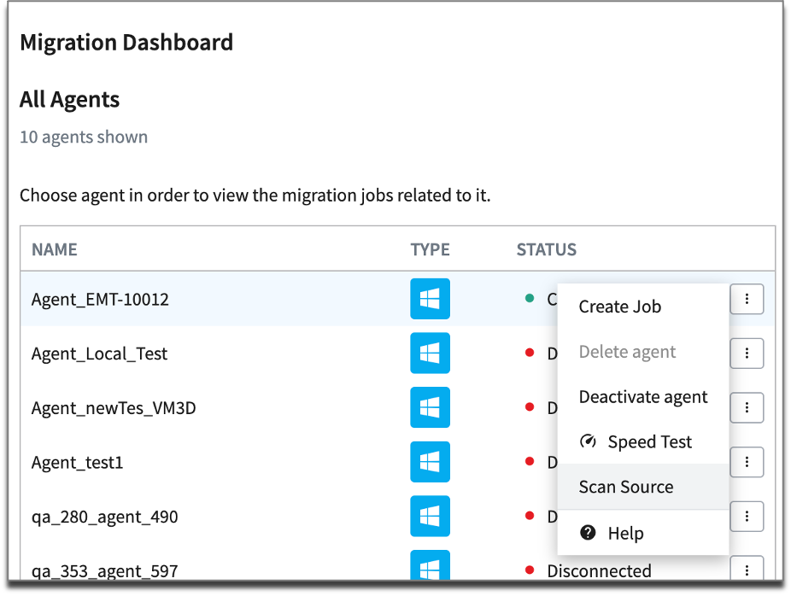Click the question mark Help icon
The width and height of the screenshot is (791, 596).
click(x=588, y=533)
